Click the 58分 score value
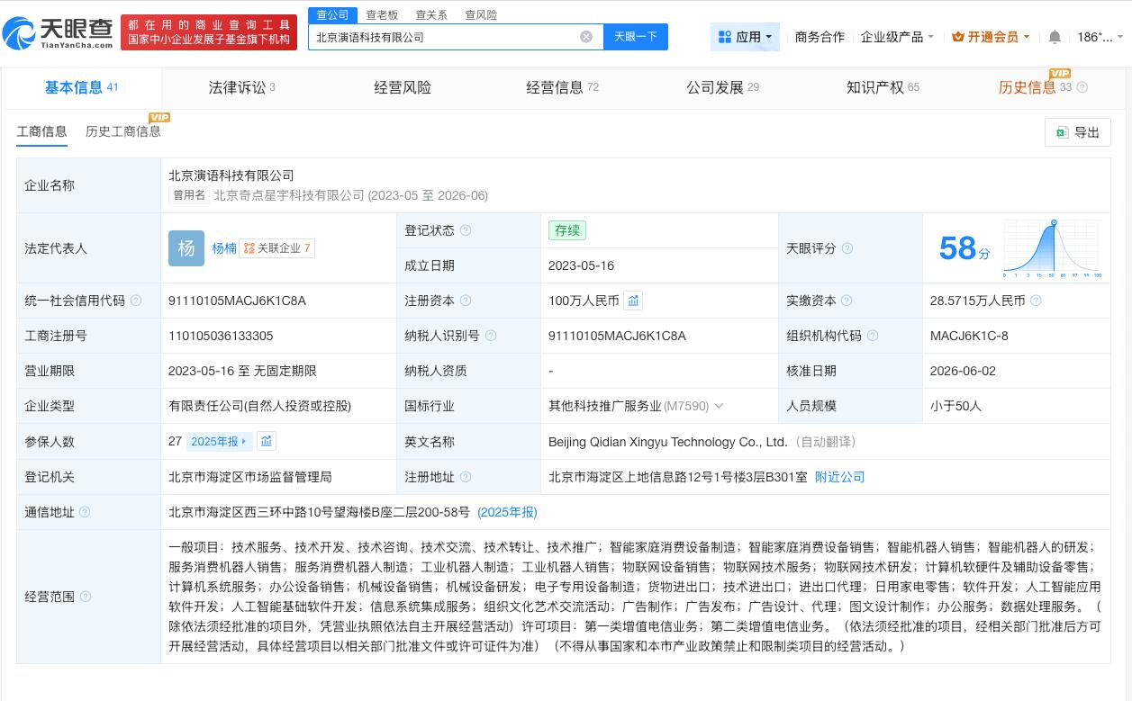 [964, 248]
